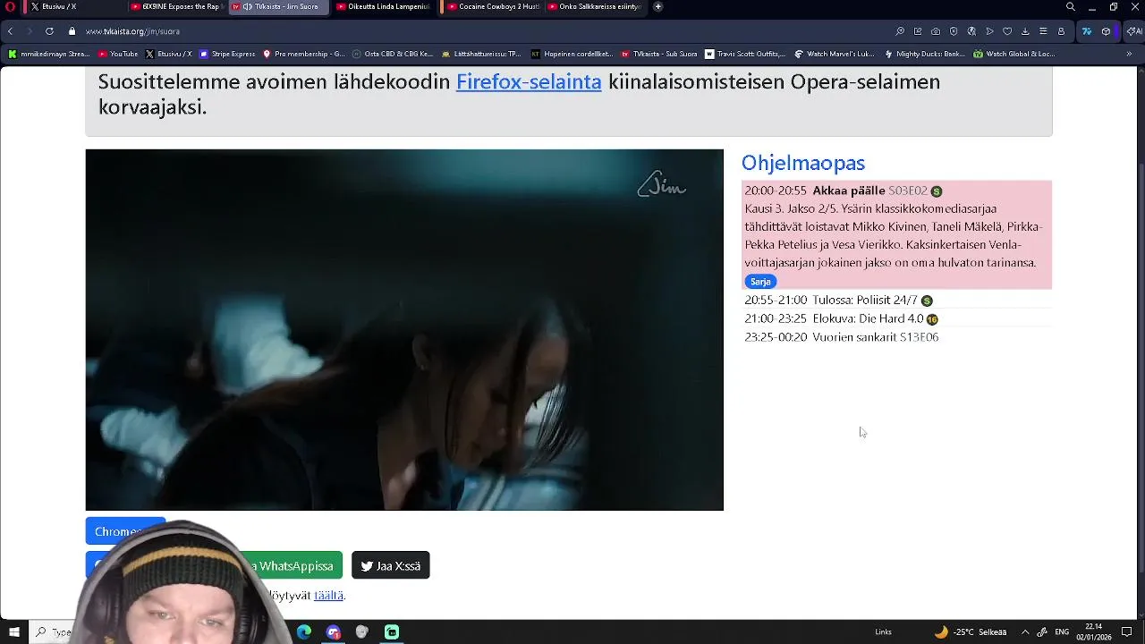
Task: Open the mmikedimayn Stream bookmark
Action: 49,54
